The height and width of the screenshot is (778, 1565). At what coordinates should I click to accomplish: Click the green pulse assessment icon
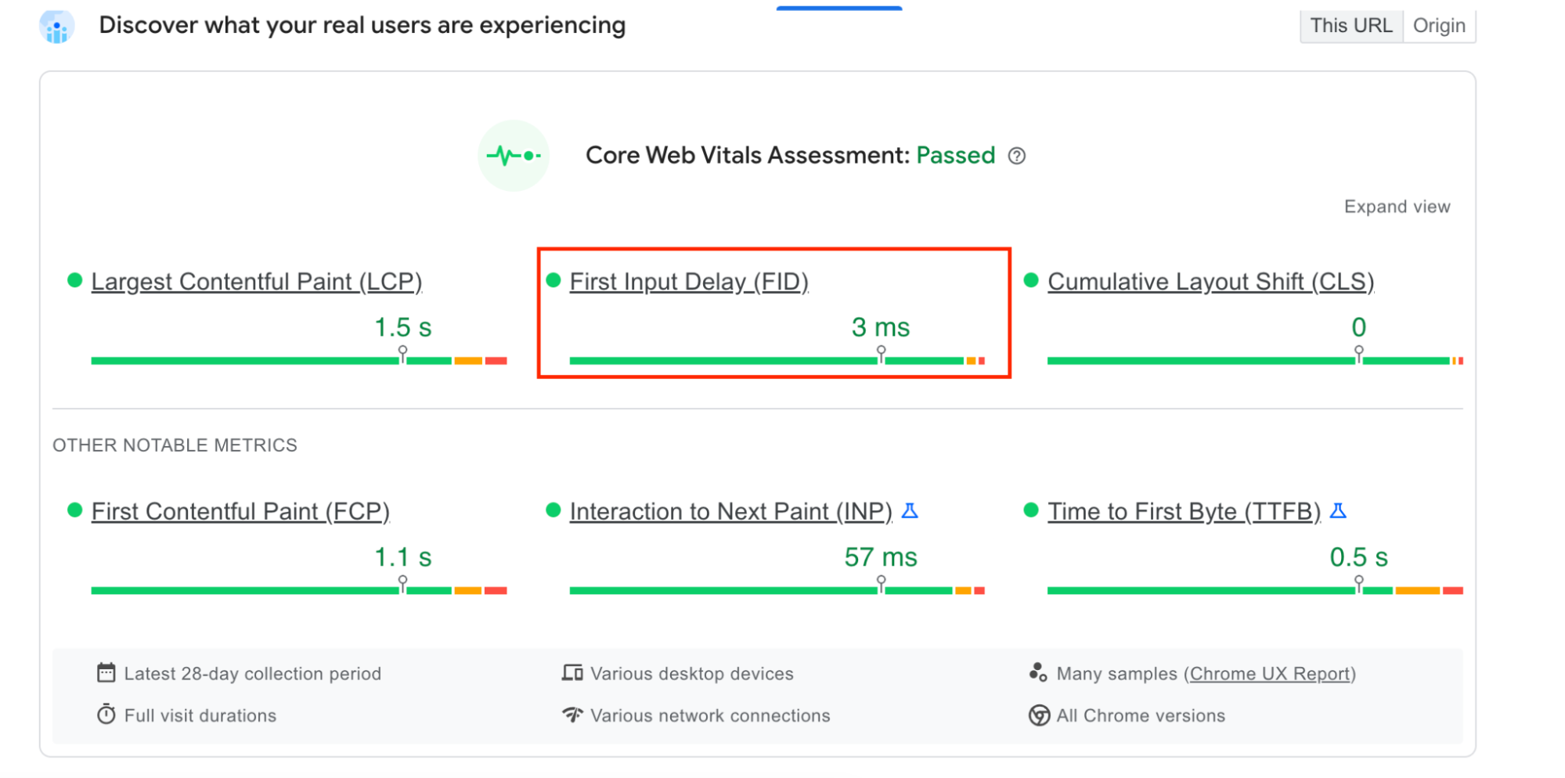pyautogui.click(x=514, y=156)
